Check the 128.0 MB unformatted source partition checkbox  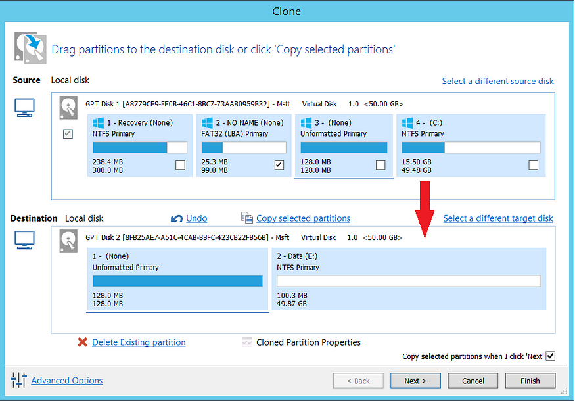(x=380, y=165)
